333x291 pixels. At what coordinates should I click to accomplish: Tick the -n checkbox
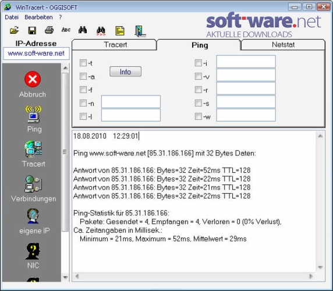point(83,103)
